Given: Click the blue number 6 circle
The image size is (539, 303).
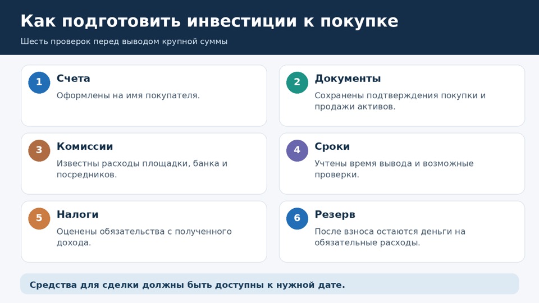Looking at the screenshot, I should [x=298, y=218].
